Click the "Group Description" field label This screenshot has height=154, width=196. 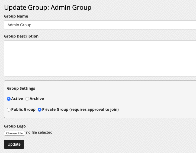[21, 36]
